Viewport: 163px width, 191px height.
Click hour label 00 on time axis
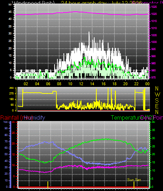coord(147,84)
